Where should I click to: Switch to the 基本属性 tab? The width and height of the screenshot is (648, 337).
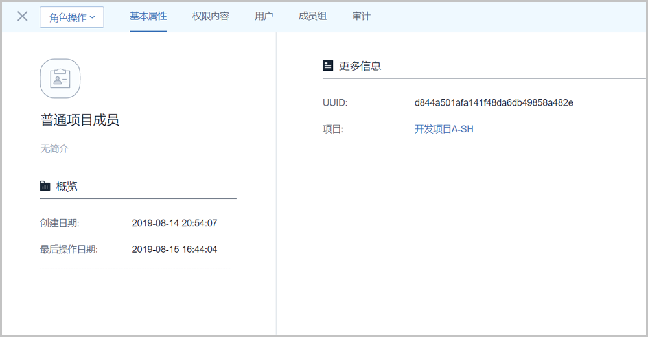[x=148, y=16]
